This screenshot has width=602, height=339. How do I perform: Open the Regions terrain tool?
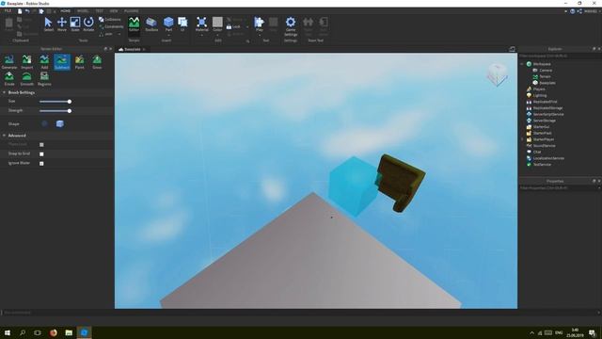coord(44,79)
